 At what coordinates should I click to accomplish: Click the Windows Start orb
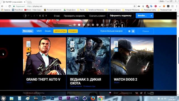(3, 98)
